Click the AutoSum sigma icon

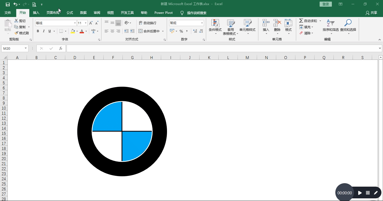[x=301, y=21]
